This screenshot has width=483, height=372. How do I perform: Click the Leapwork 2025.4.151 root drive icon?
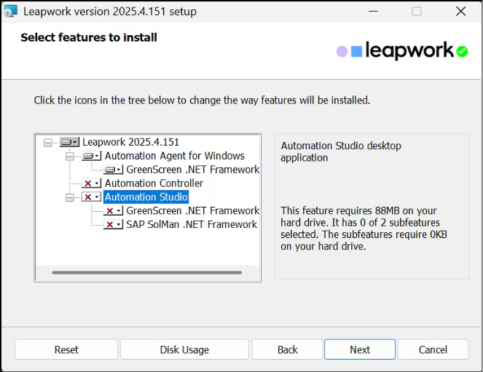click(69, 142)
